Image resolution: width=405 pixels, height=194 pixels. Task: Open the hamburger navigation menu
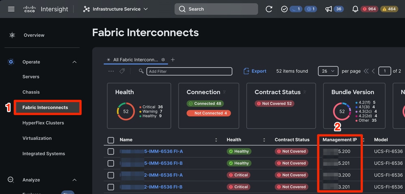(x=11, y=9)
